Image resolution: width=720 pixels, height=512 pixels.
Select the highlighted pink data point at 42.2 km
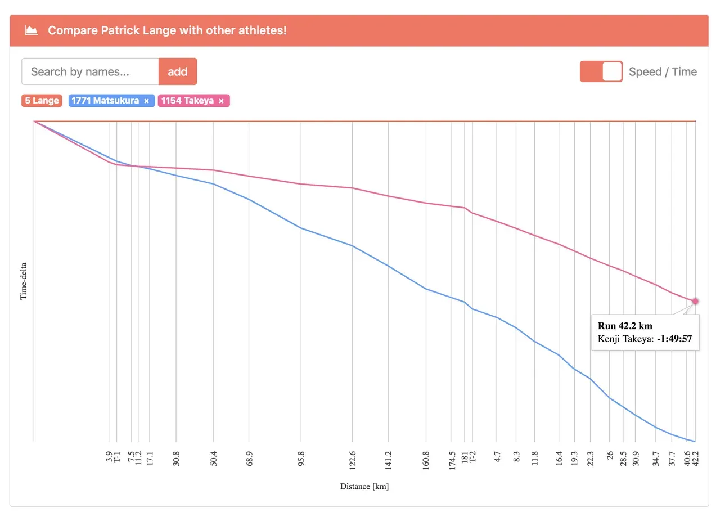point(695,302)
